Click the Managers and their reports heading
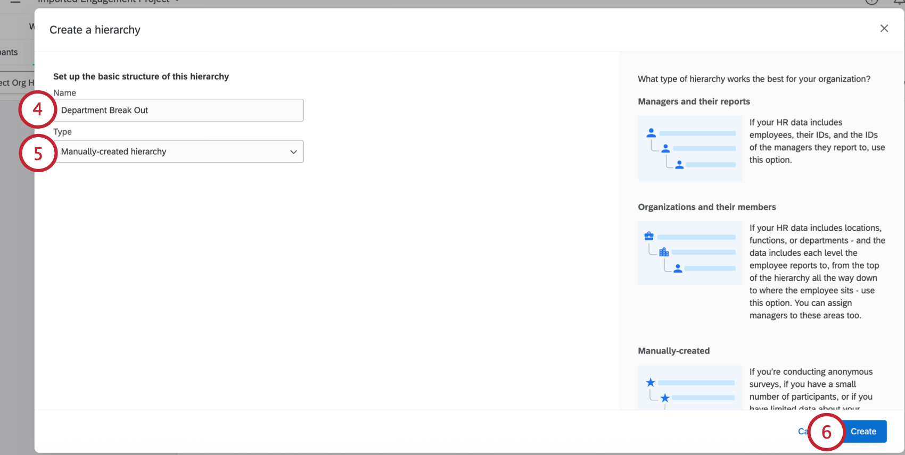The image size is (905, 455). coord(694,102)
